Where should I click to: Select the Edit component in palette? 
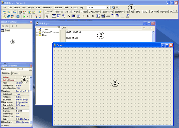[x=73, y=16]
